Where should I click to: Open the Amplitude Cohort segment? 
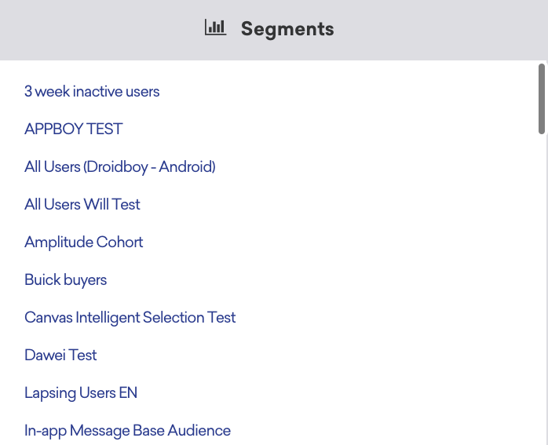click(x=84, y=243)
